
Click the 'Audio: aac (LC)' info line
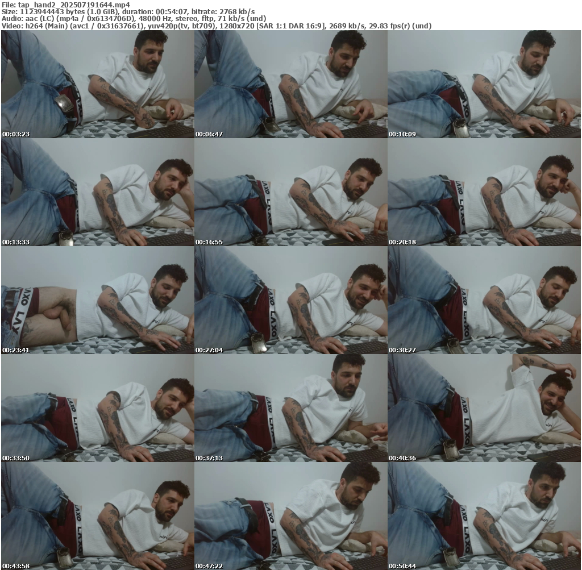click(x=134, y=19)
